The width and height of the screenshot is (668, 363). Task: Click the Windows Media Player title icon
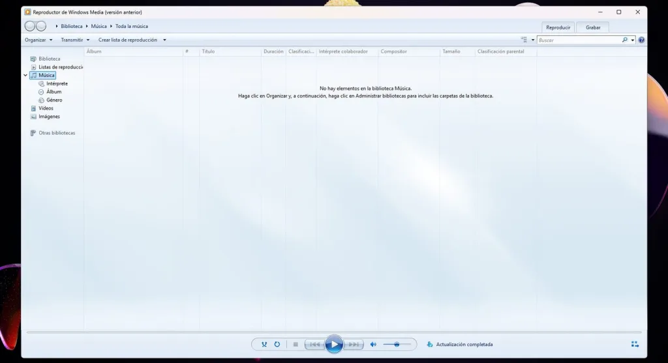27,12
